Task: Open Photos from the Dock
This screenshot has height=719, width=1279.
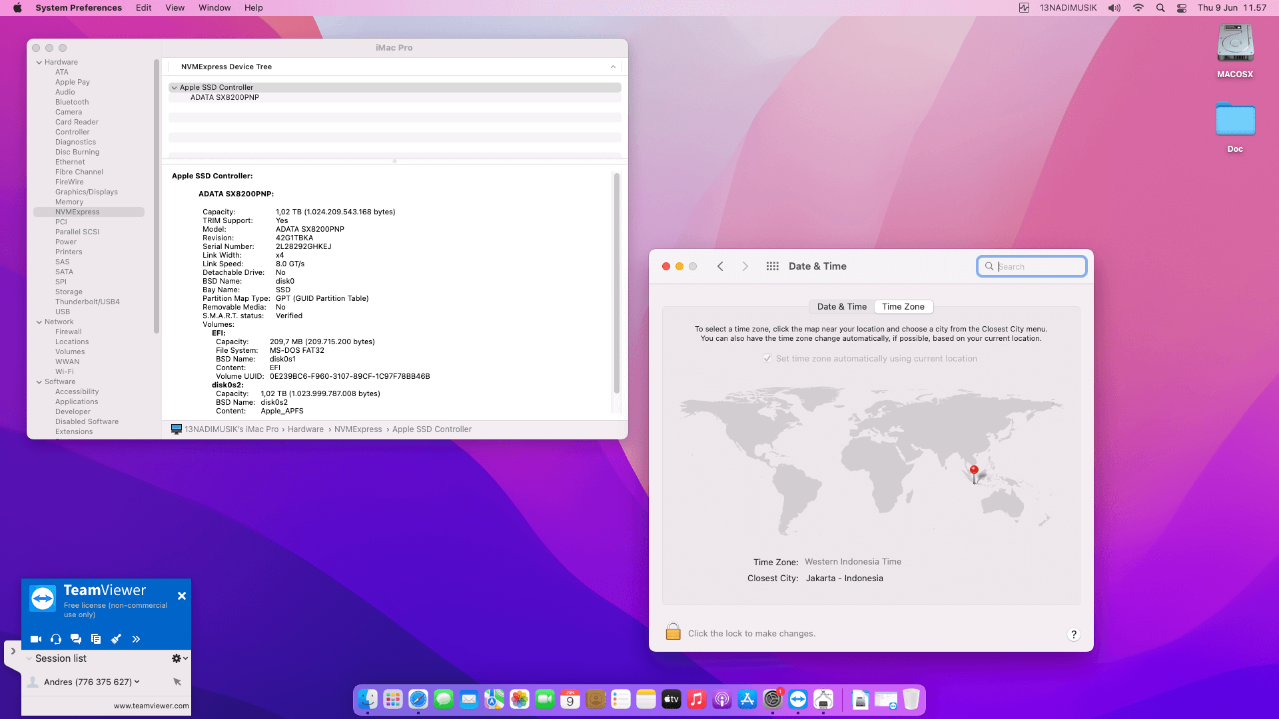Action: point(520,699)
